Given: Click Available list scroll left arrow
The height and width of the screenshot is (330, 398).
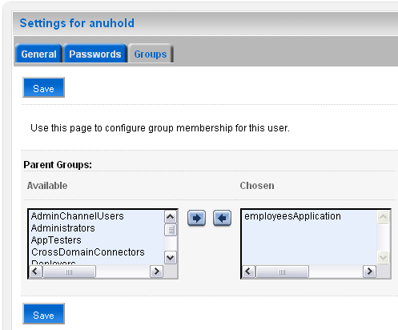Looking at the screenshot, I should 35,272.
